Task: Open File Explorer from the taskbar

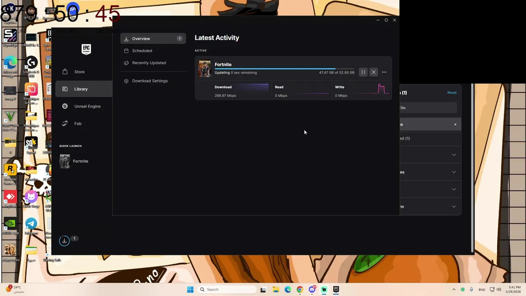Action: tap(275, 289)
